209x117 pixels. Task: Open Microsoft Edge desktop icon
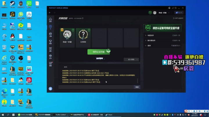pyautogui.click(x=4, y=93)
